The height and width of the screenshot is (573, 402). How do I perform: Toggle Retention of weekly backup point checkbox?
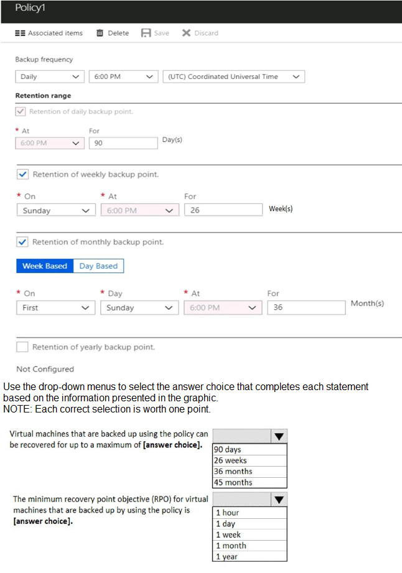[x=22, y=174]
